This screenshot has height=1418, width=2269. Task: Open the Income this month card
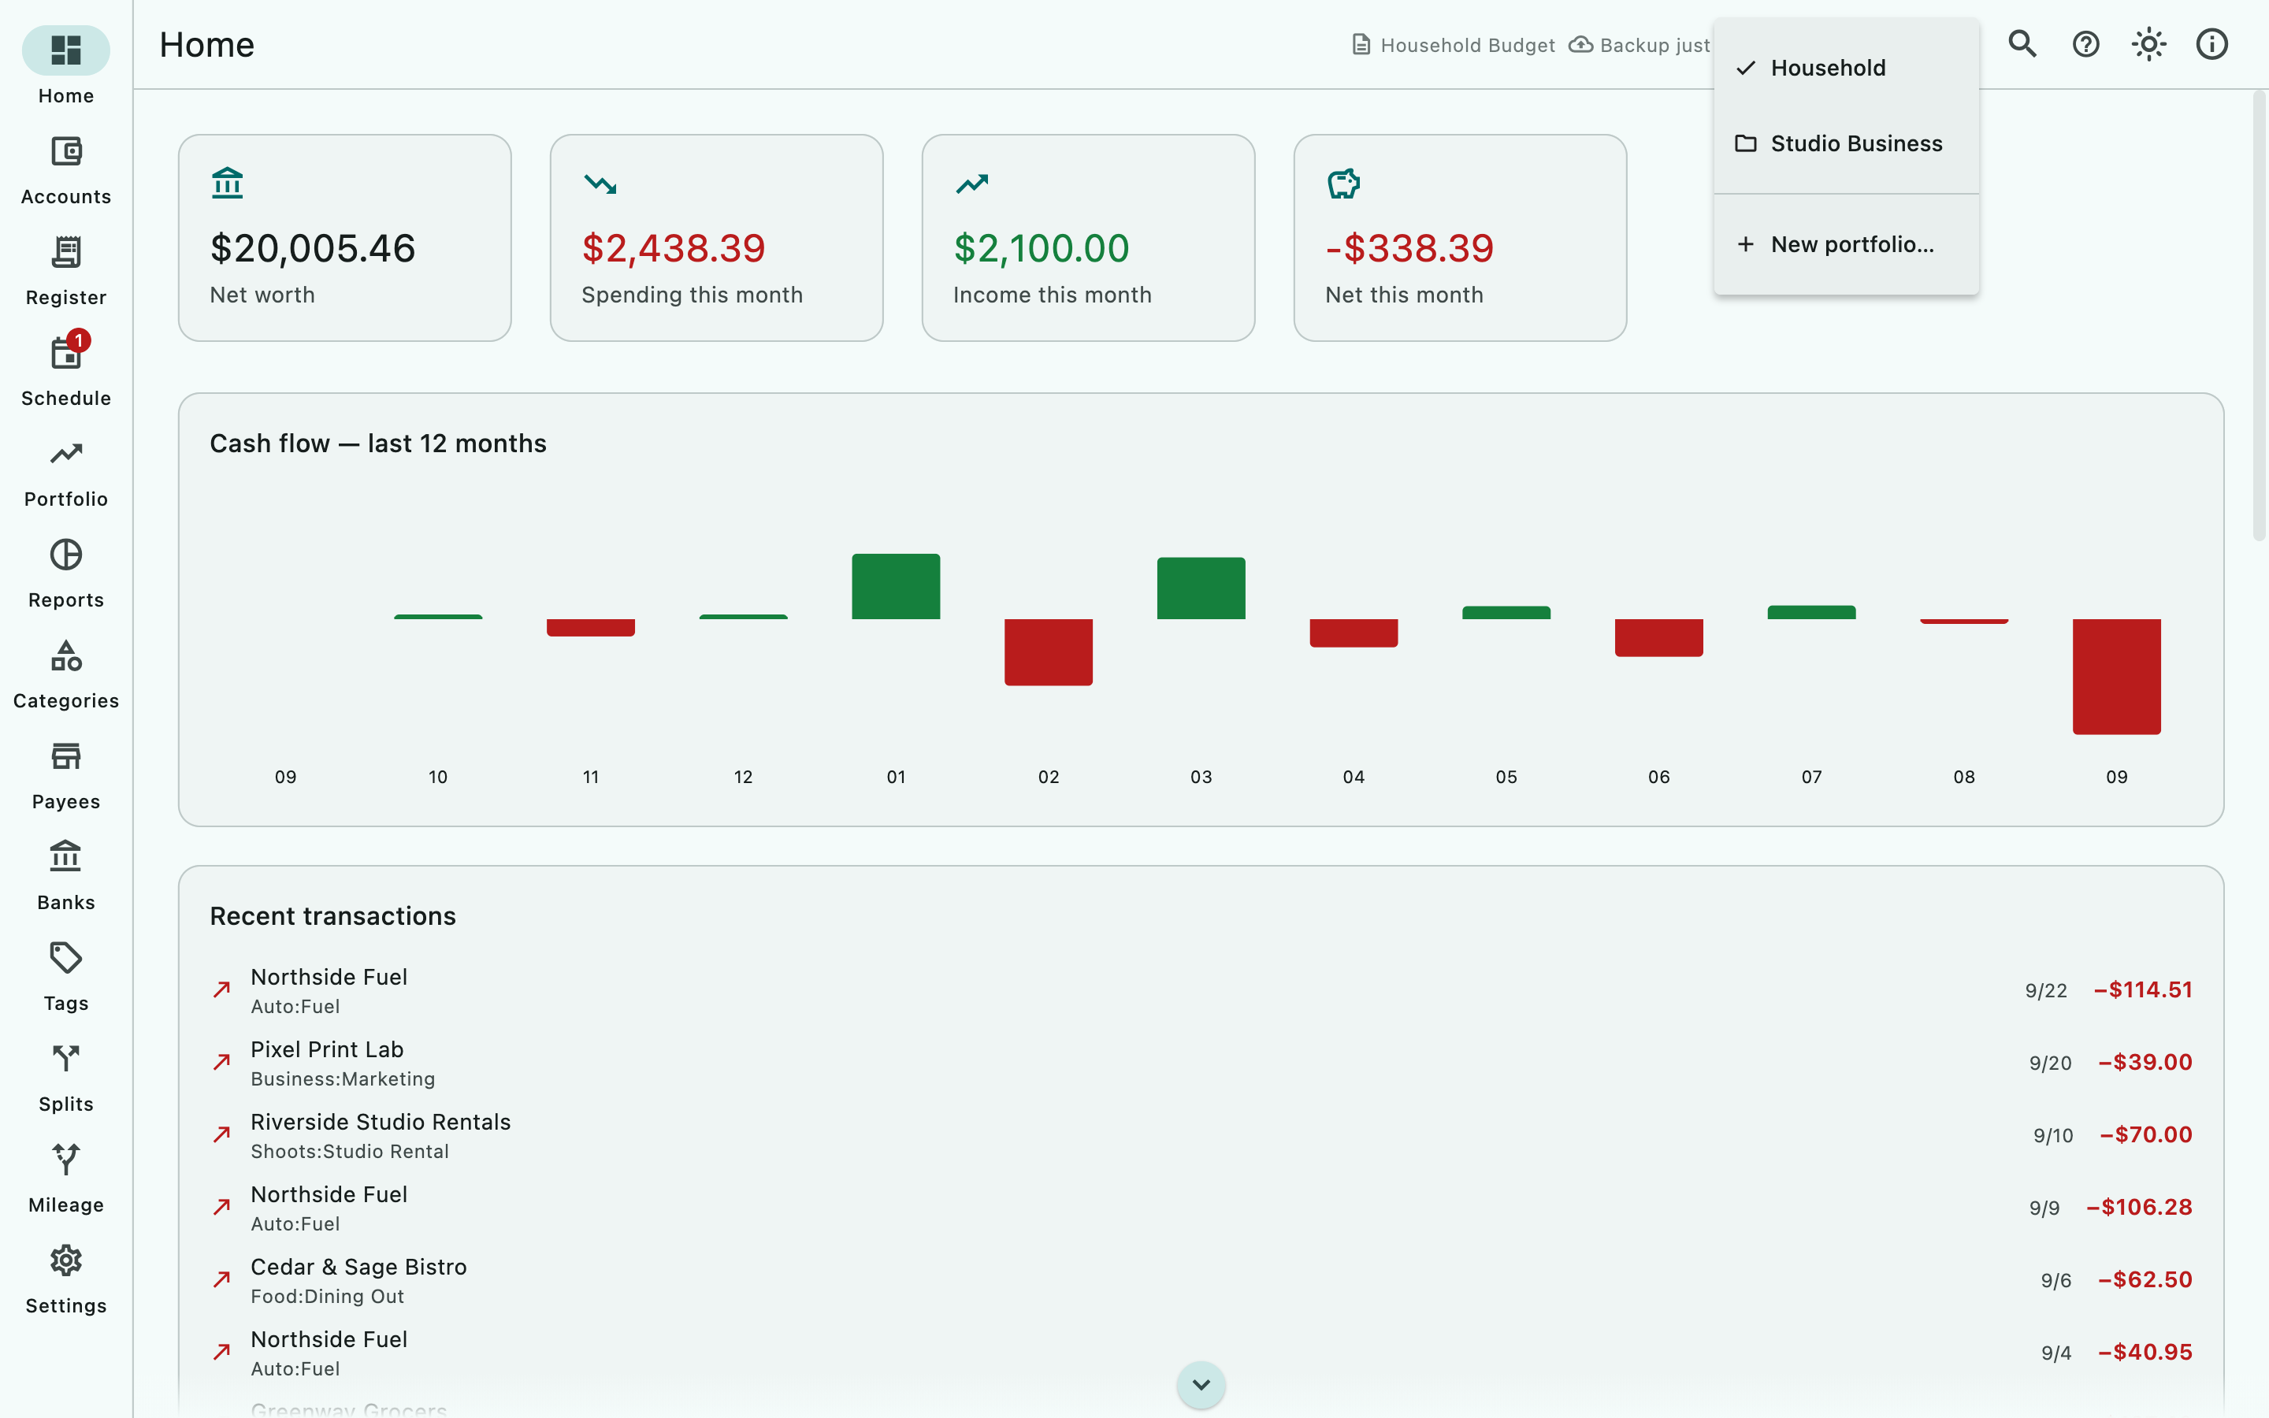(1089, 238)
